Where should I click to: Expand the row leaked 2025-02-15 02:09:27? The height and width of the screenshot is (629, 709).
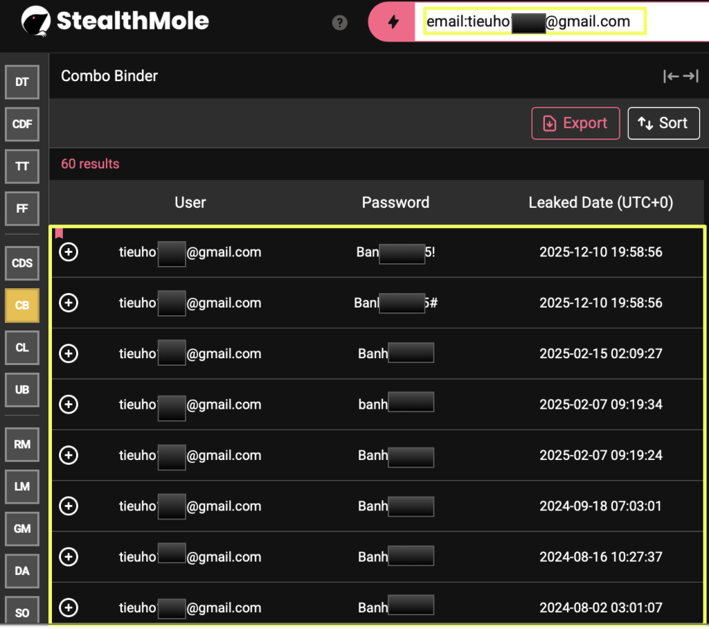69,353
